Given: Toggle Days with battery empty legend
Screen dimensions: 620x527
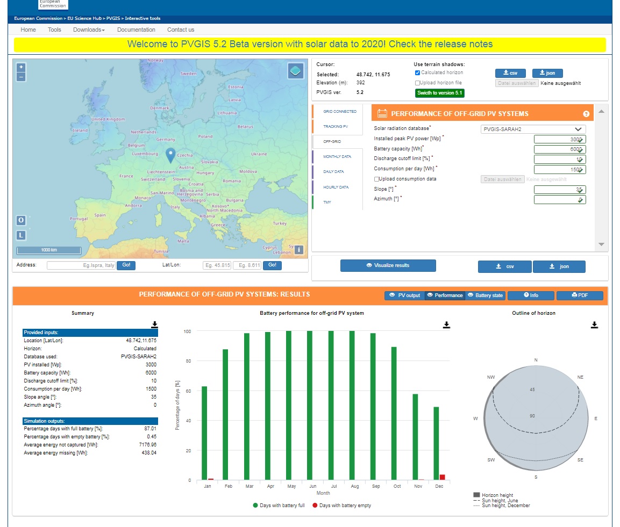Looking at the screenshot, I should (x=341, y=506).
